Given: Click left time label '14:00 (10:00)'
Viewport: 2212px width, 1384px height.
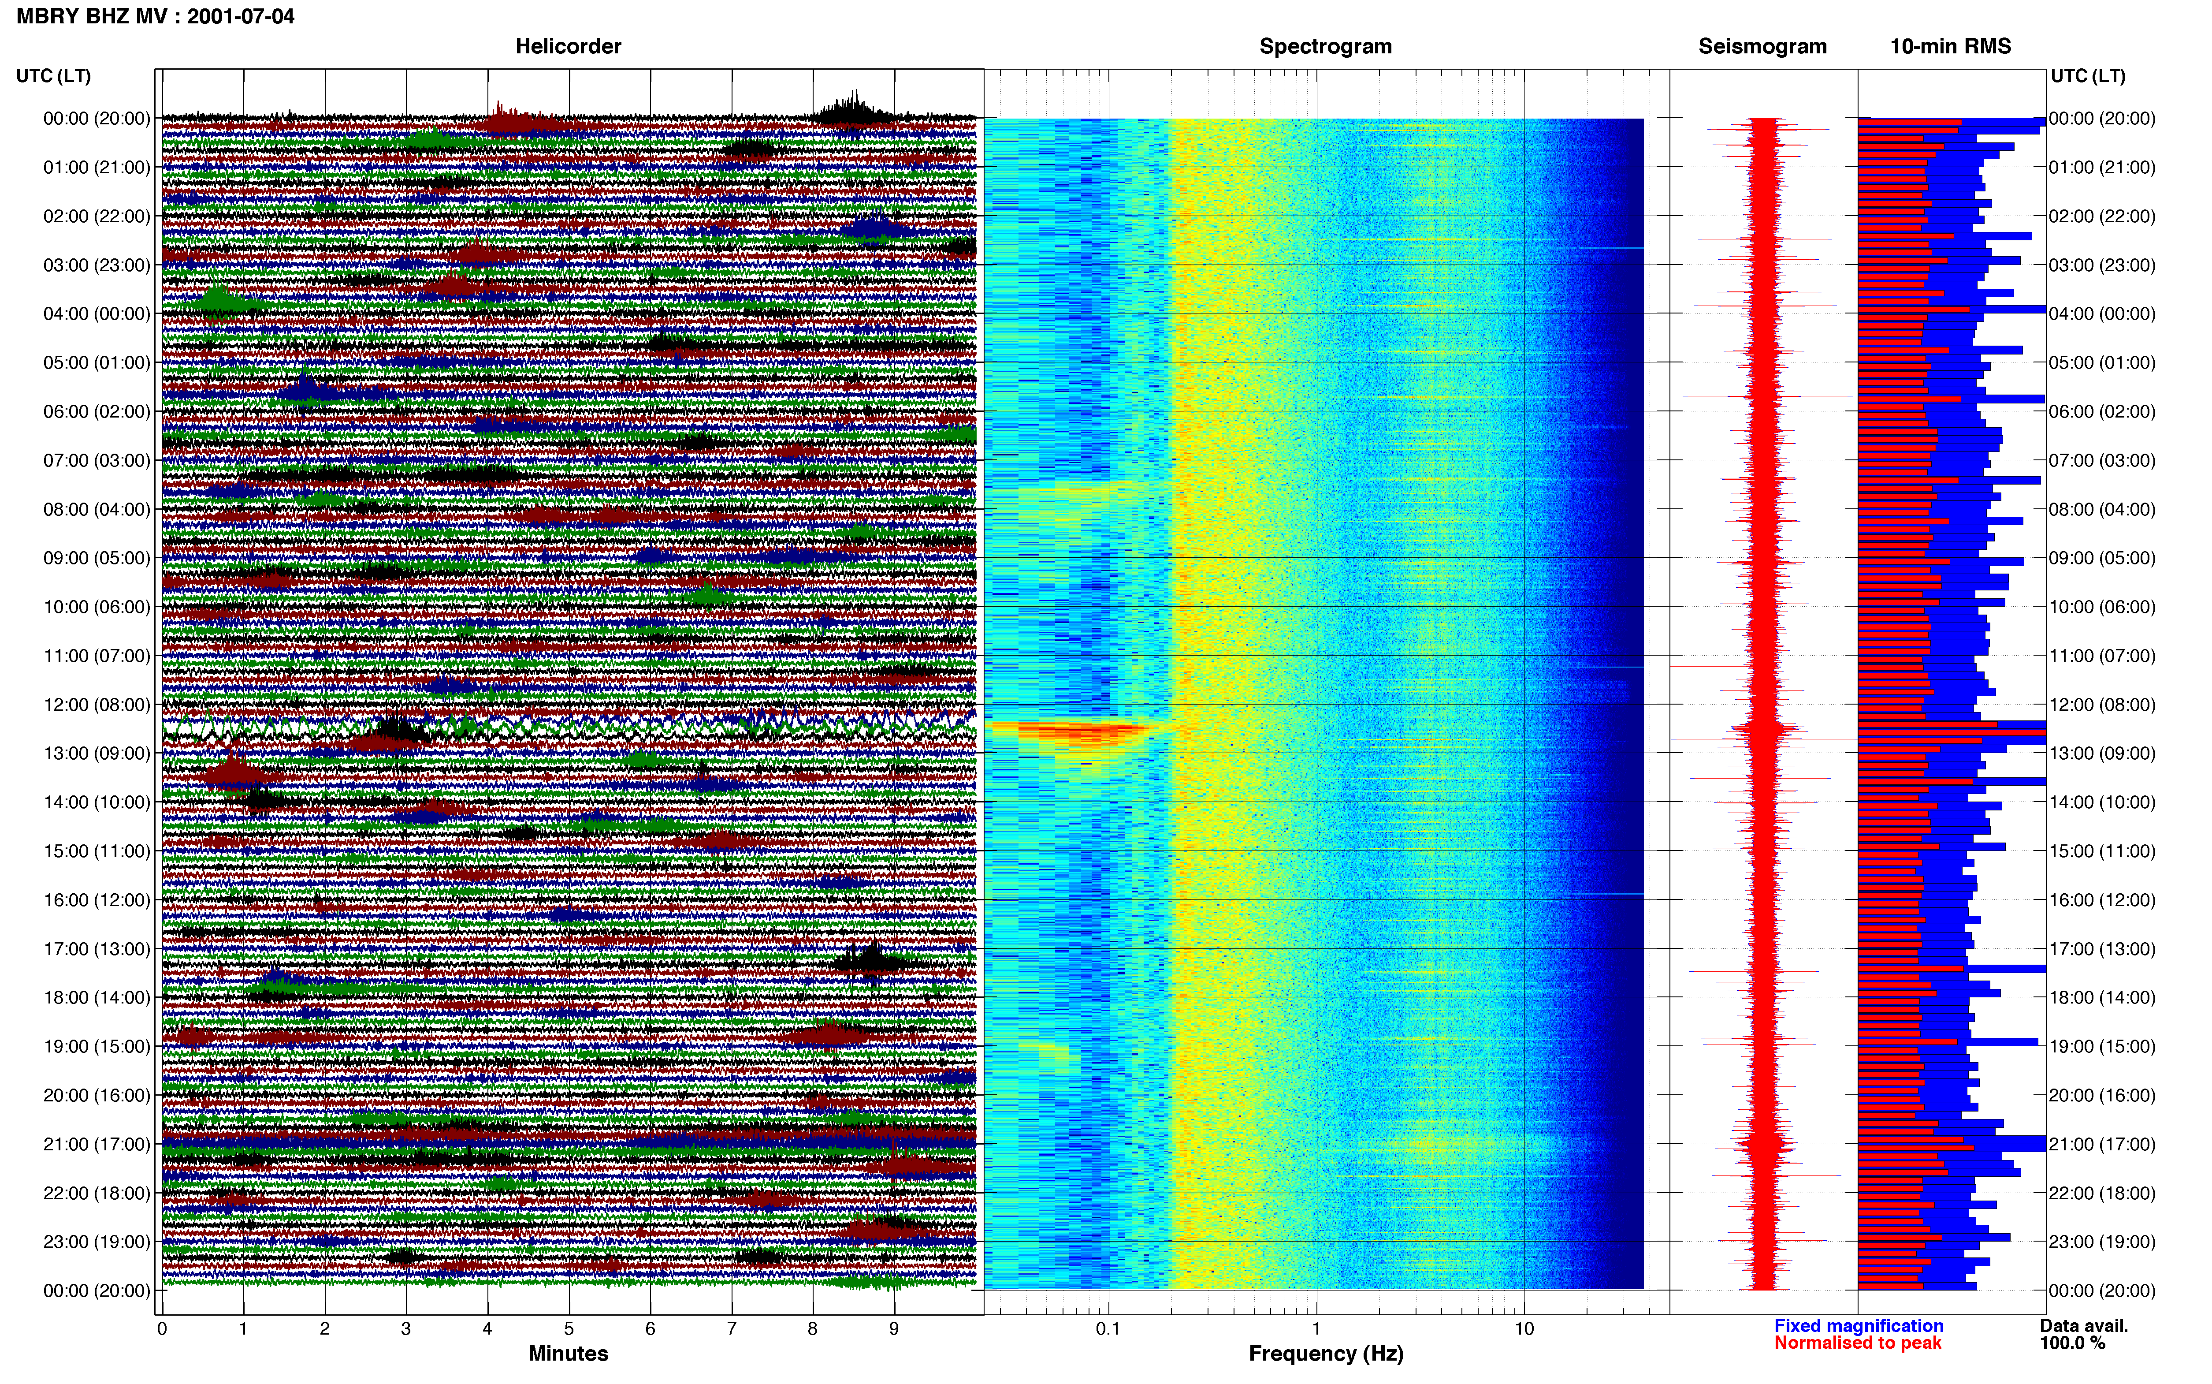Looking at the screenshot, I should tap(97, 802).
